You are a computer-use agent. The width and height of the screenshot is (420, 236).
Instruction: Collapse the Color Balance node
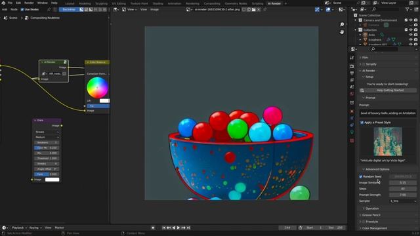pyautogui.click(x=87, y=62)
